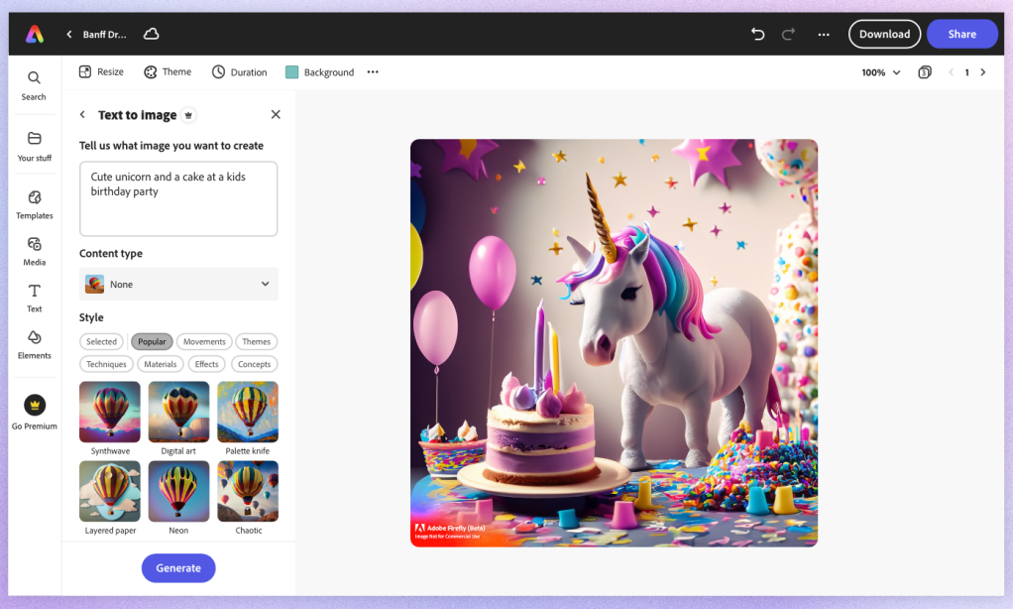
Task: Click the Banff Dr... project title
Action: [105, 35]
